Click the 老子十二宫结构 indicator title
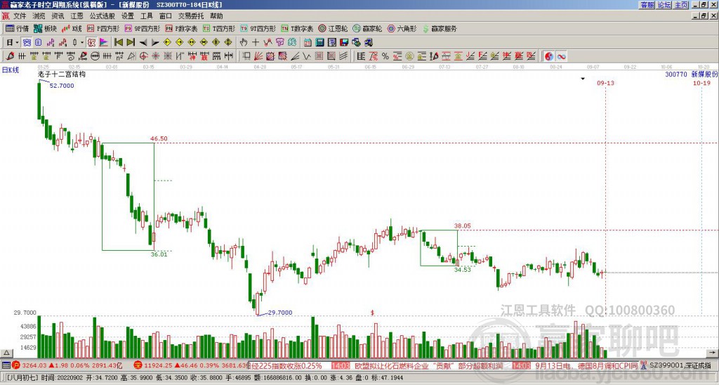Image resolution: width=719 pixels, height=385 pixels. click(x=62, y=74)
